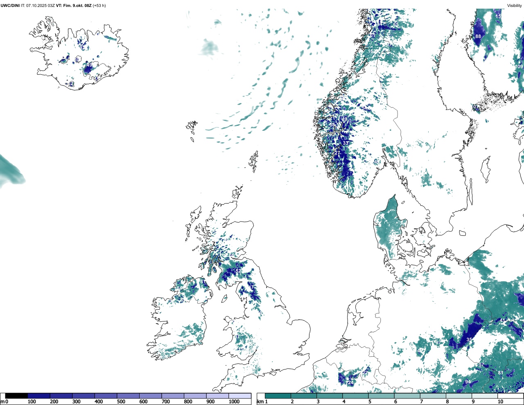Click the 9–10 km legend swatch
This screenshot has height=405, width=524.
(x=485, y=396)
